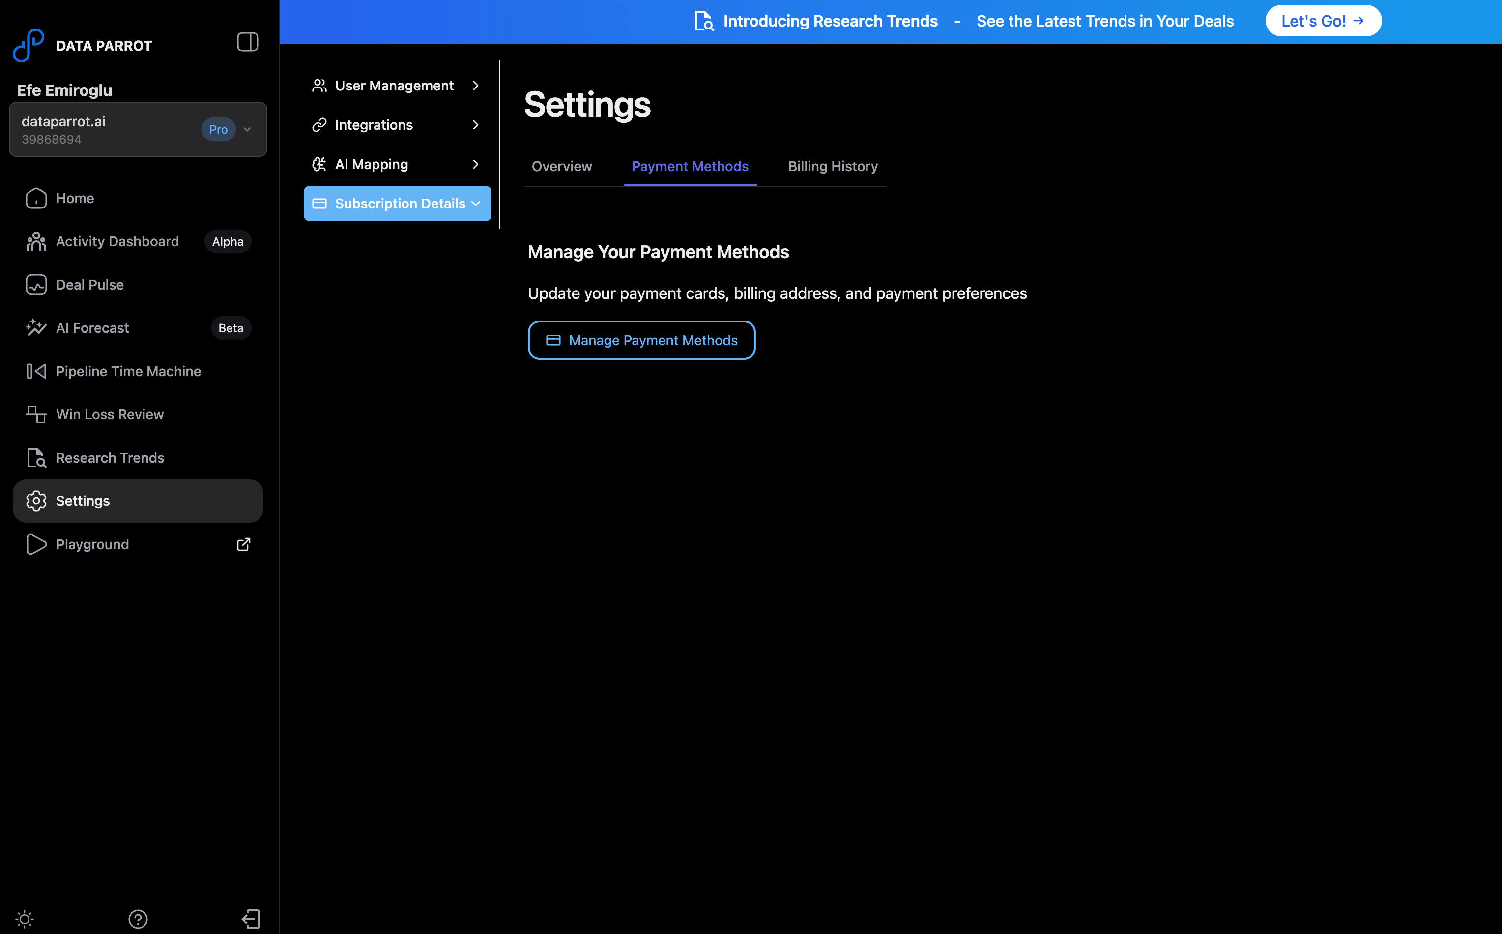
Task: Open User Management settings section
Action: pos(397,85)
